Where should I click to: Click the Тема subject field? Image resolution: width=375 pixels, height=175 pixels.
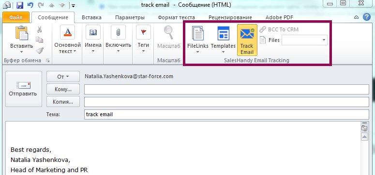pyautogui.click(x=226, y=114)
